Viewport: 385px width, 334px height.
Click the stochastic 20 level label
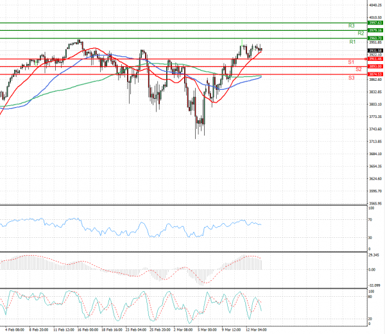pos(370,319)
